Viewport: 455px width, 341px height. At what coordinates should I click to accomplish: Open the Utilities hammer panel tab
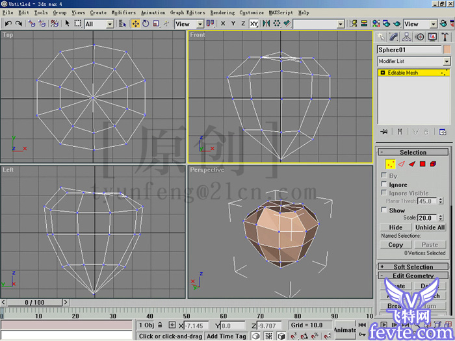[445, 37]
